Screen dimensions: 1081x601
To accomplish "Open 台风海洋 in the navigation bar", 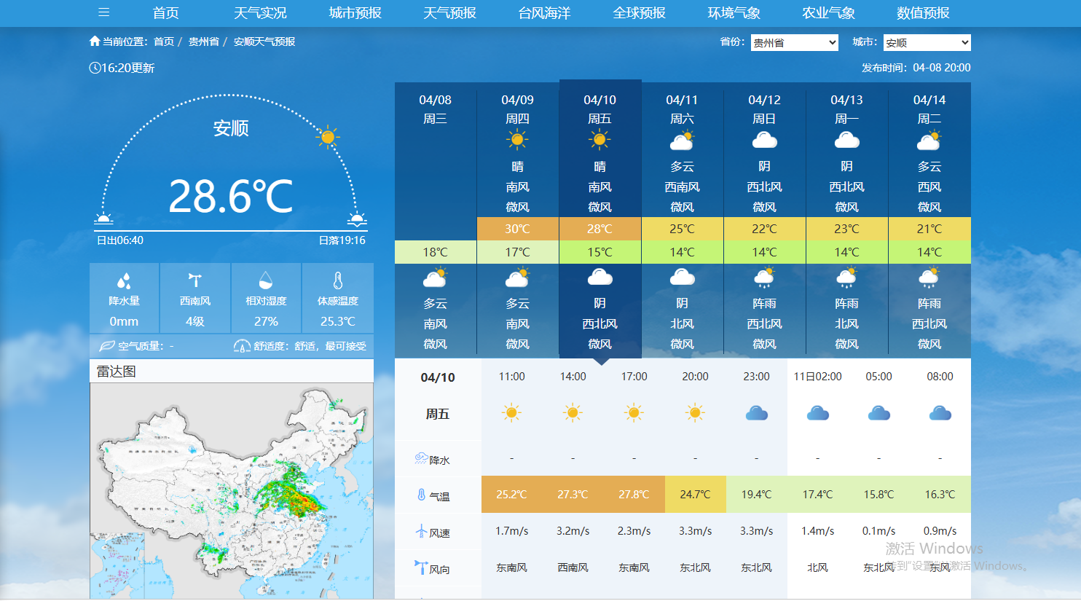I will (x=544, y=13).
